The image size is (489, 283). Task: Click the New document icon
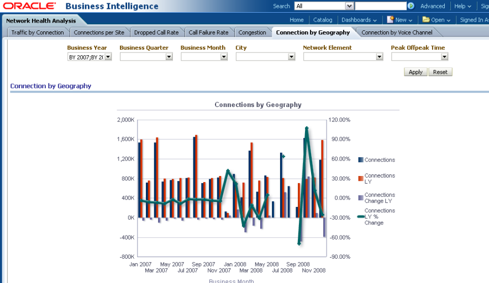tap(390, 19)
